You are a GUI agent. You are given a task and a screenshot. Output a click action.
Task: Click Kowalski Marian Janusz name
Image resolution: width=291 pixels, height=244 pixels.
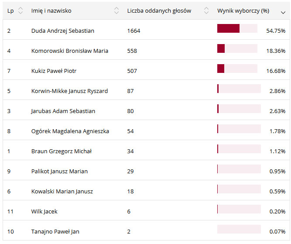(62, 191)
